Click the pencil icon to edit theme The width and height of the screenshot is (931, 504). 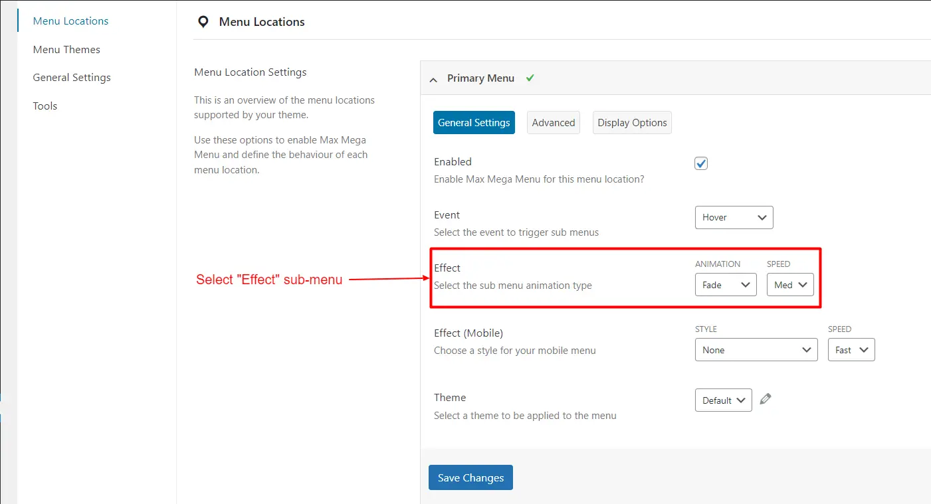tap(766, 399)
